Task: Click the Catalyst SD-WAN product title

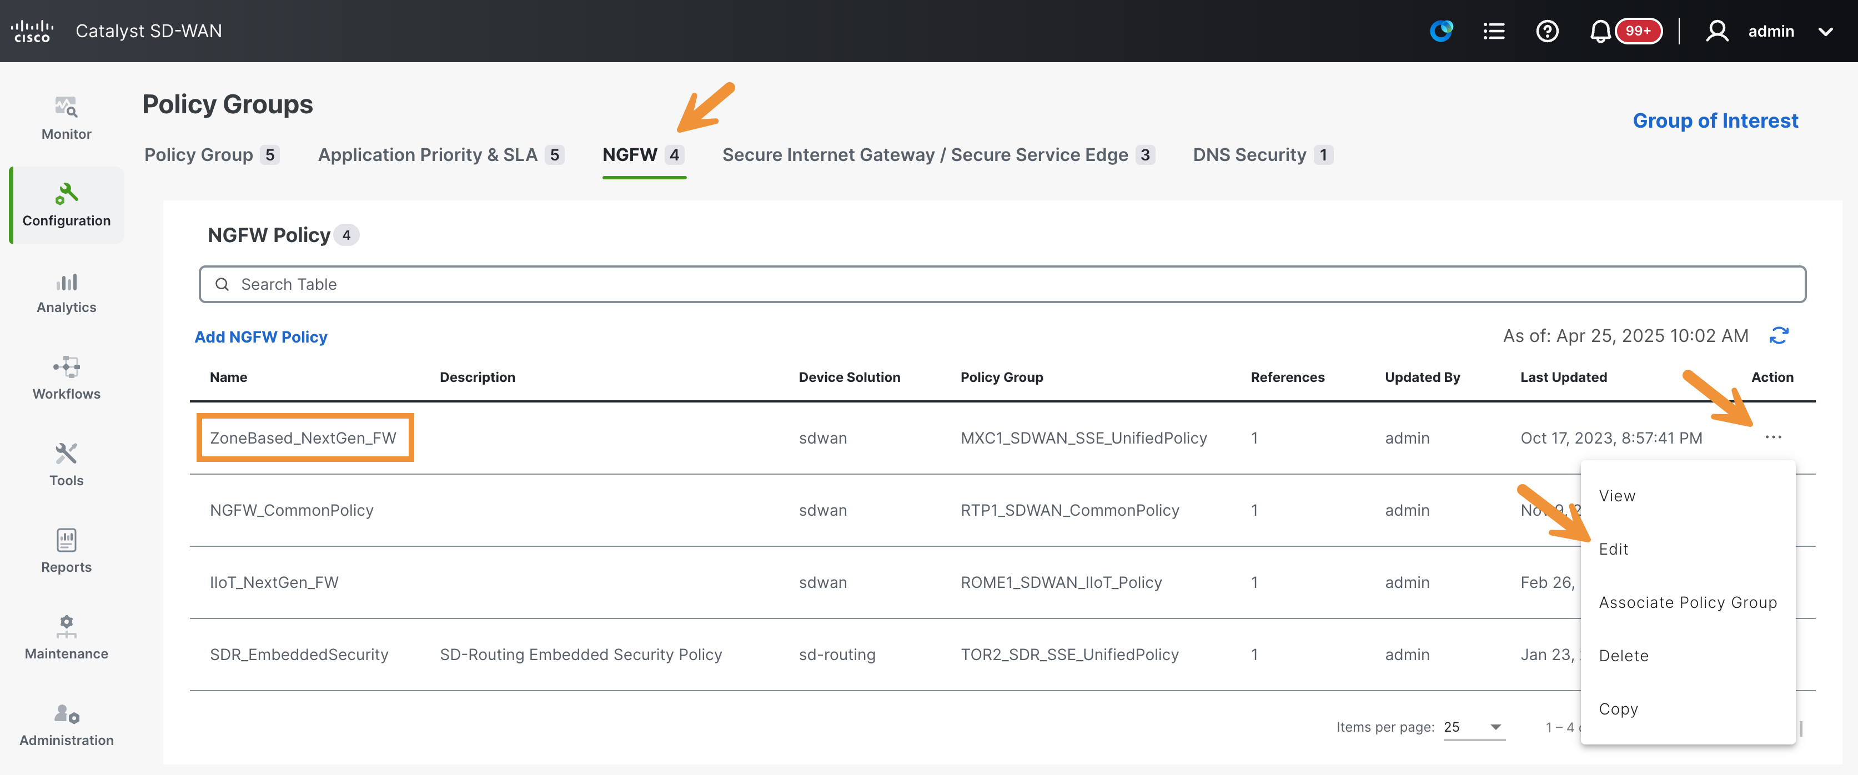Action: 149,31
